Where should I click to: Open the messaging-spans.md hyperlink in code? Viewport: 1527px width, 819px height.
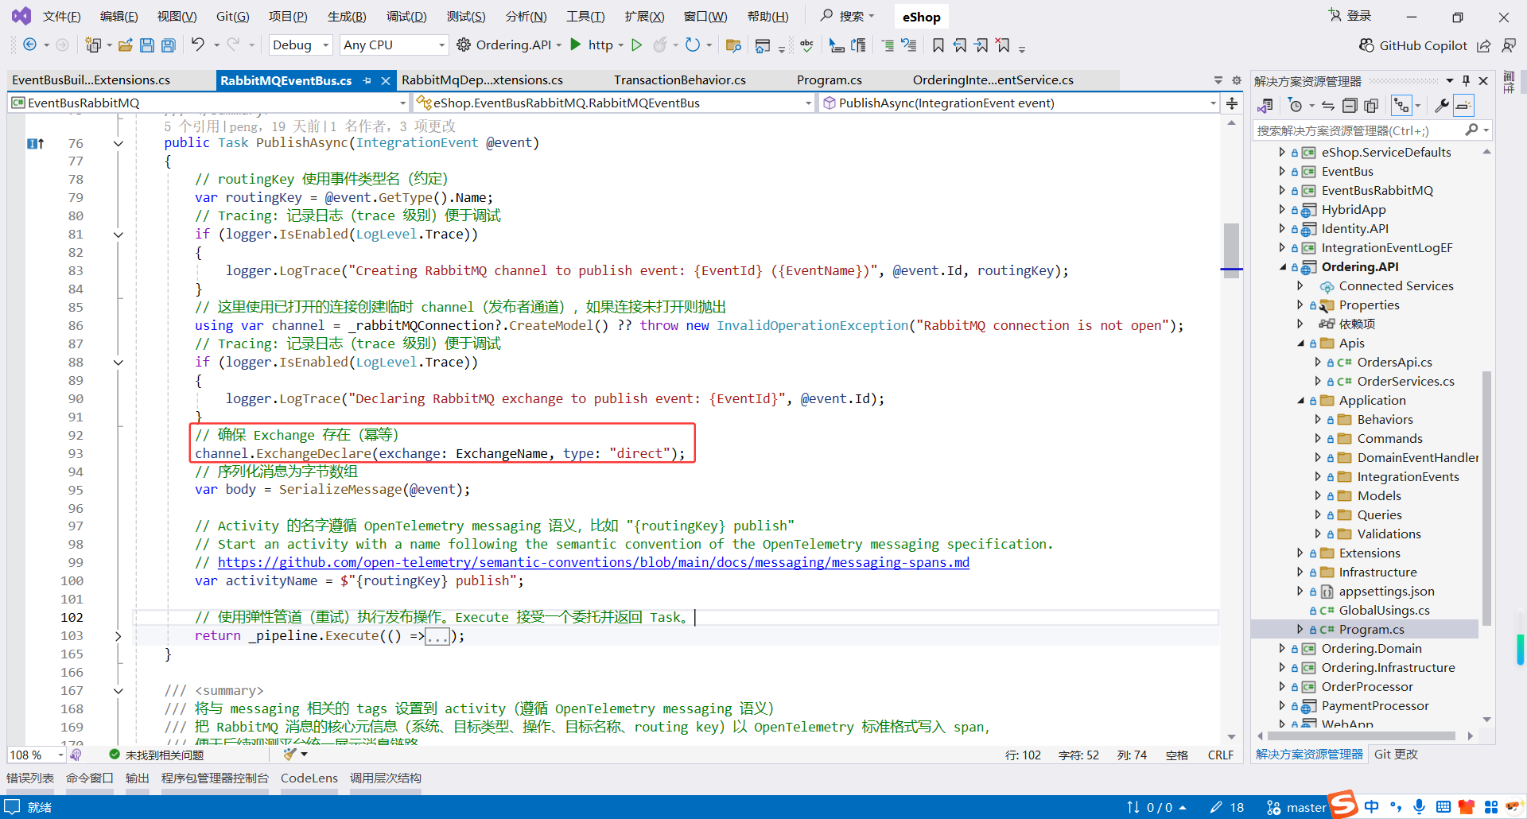click(595, 562)
